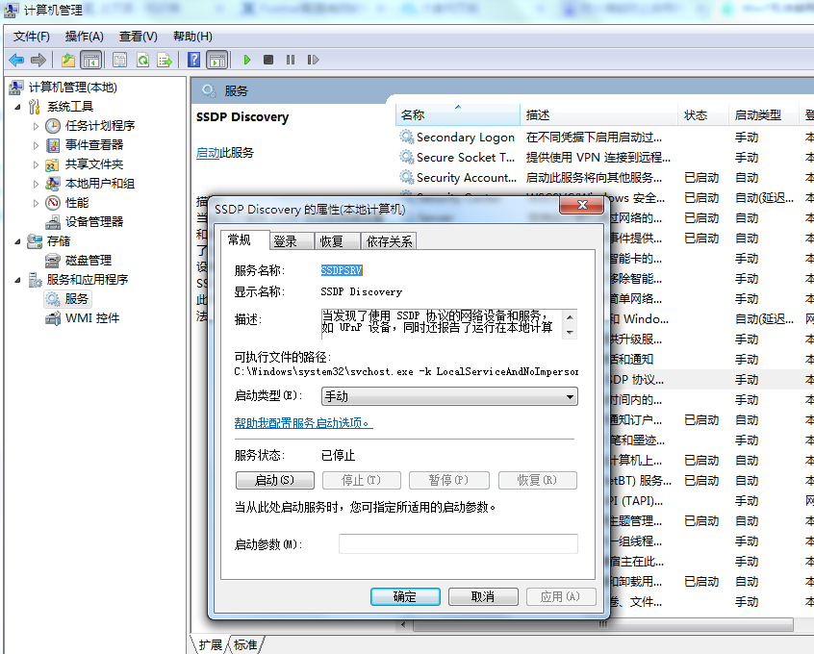Click the Export List toolbar icon
The height and width of the screenshot is (654, 814).
(165, 60)
